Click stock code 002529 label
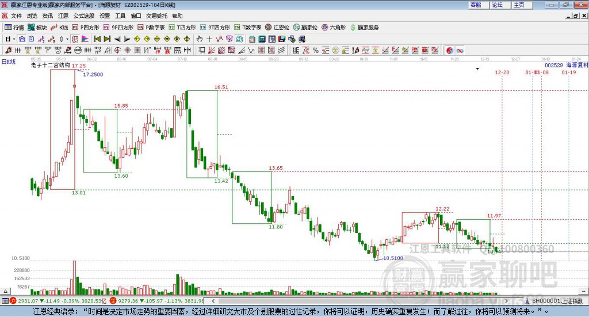 click(554, 66)
